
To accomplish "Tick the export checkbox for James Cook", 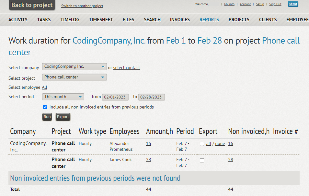I will [202, 160].
